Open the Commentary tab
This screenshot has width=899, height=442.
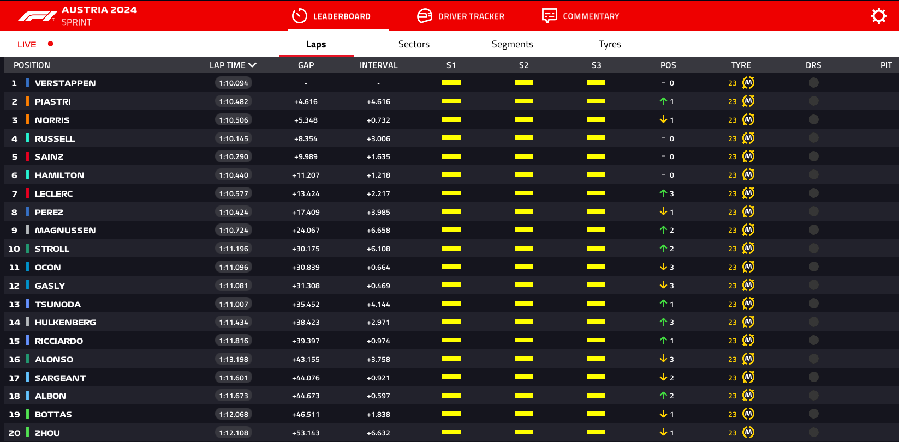[x=581, y=16]
